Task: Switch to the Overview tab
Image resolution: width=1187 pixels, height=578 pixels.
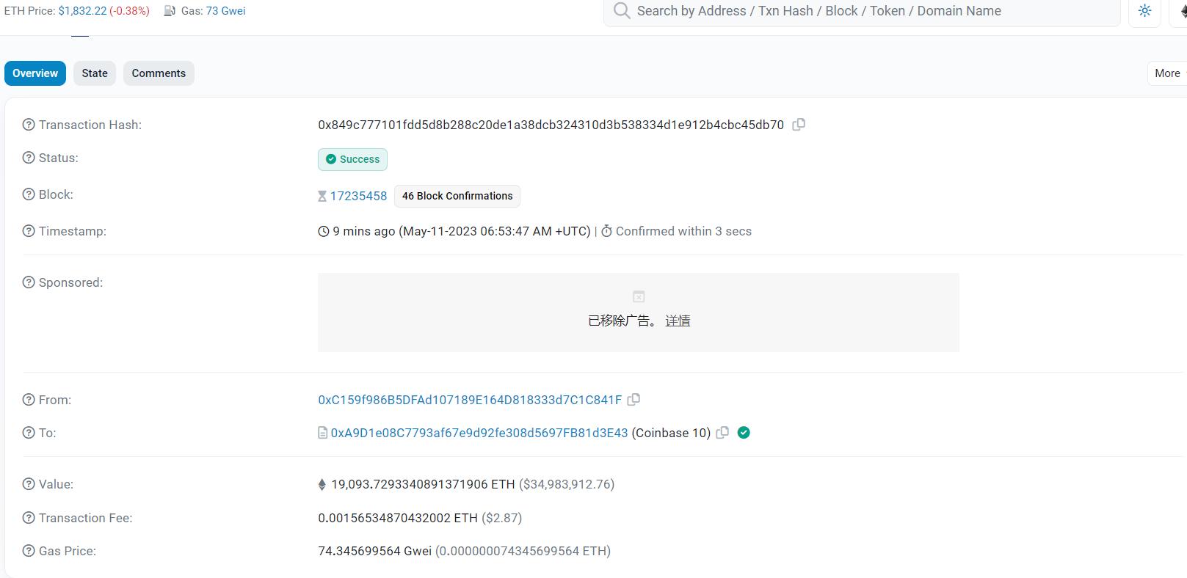Action: (35, 73)
